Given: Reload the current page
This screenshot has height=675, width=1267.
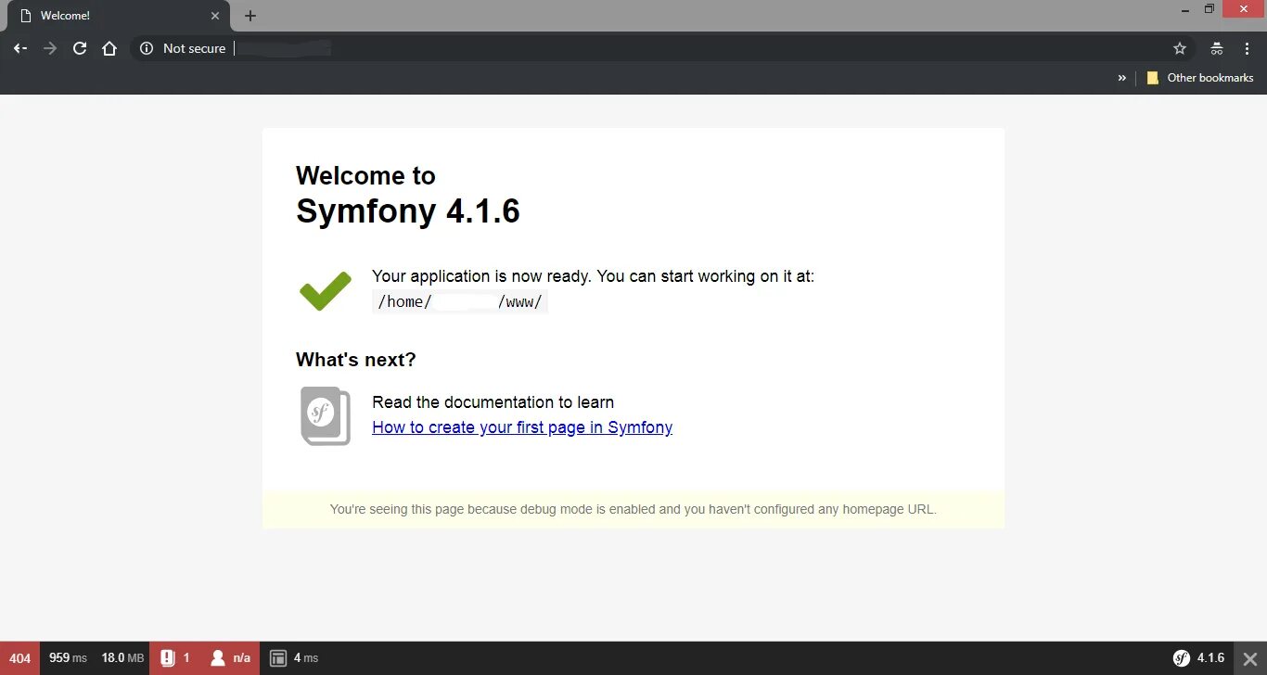Looking at the screenshot, I should [80, 48].
